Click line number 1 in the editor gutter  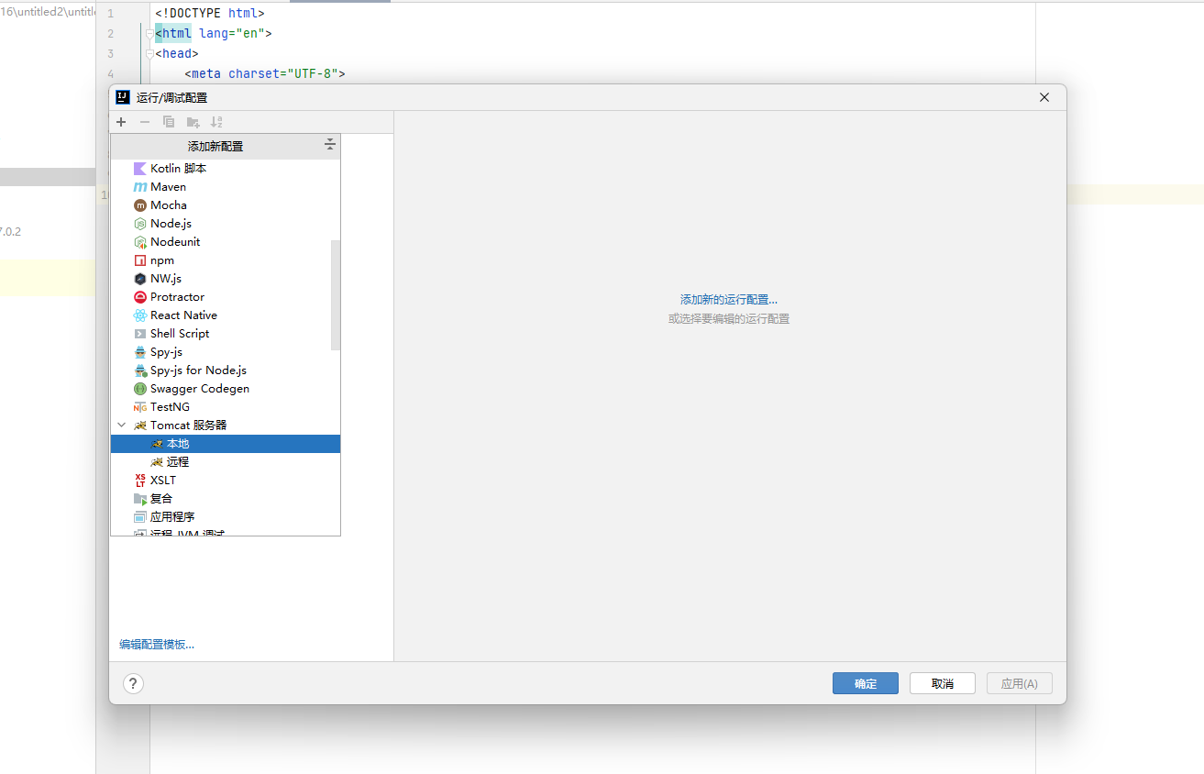coord(111,14)
